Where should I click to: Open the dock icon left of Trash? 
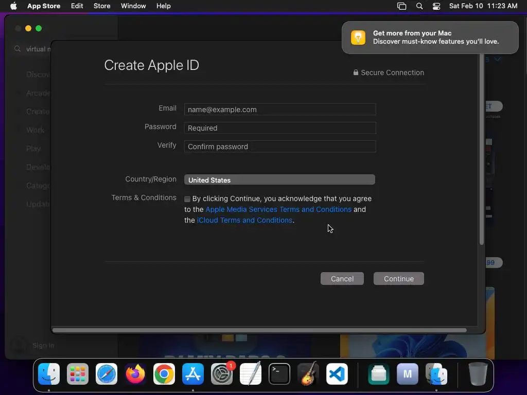tap(436, 374)
